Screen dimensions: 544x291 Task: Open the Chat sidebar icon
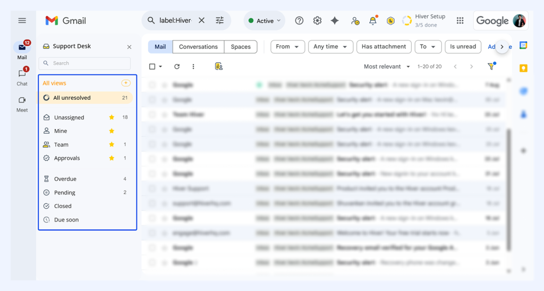(22, 74)
